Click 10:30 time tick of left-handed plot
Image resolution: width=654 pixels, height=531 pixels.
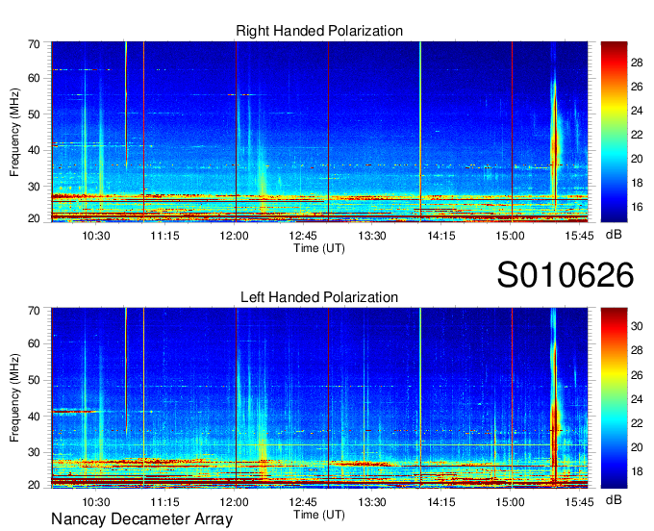(96, 502)
